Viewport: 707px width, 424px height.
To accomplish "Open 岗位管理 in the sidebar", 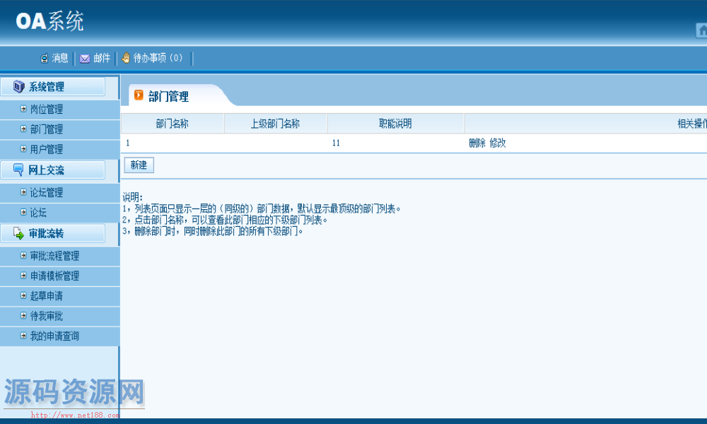I will (x=47, y=109).
